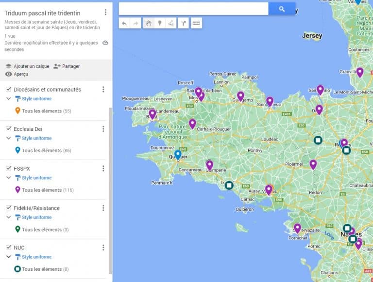Collapse Diocésains et communautés layer chevron
Viewport: 373px width, 282px height.
click(x=9, y=98)
